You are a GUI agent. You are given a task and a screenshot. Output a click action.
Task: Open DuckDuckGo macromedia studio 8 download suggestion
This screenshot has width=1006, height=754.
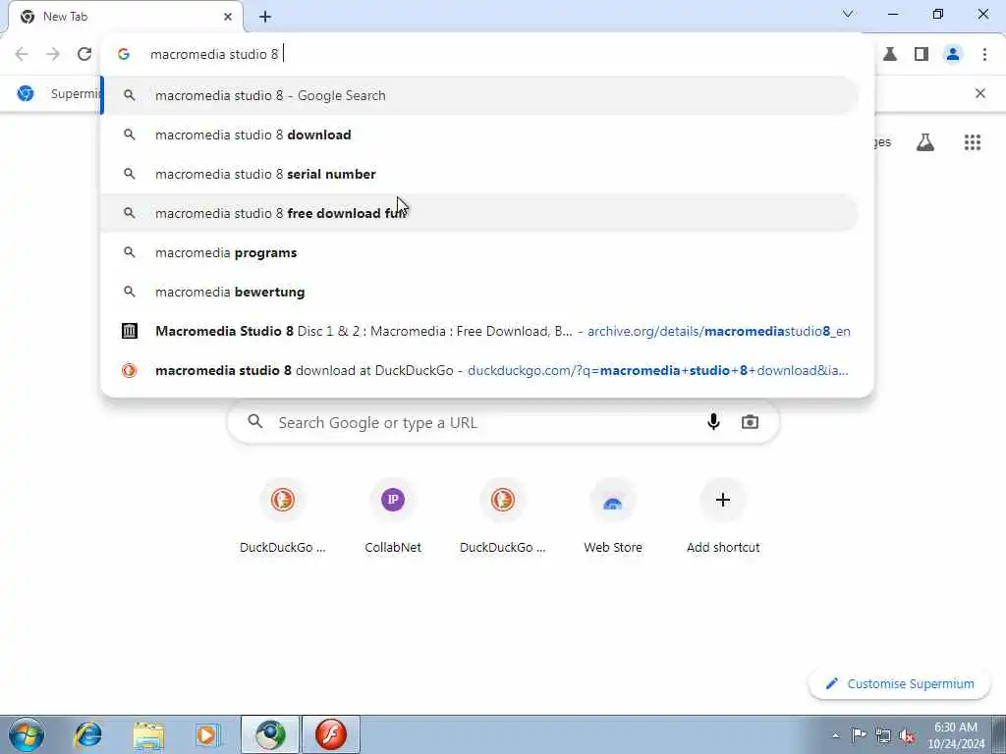(479, 370)
